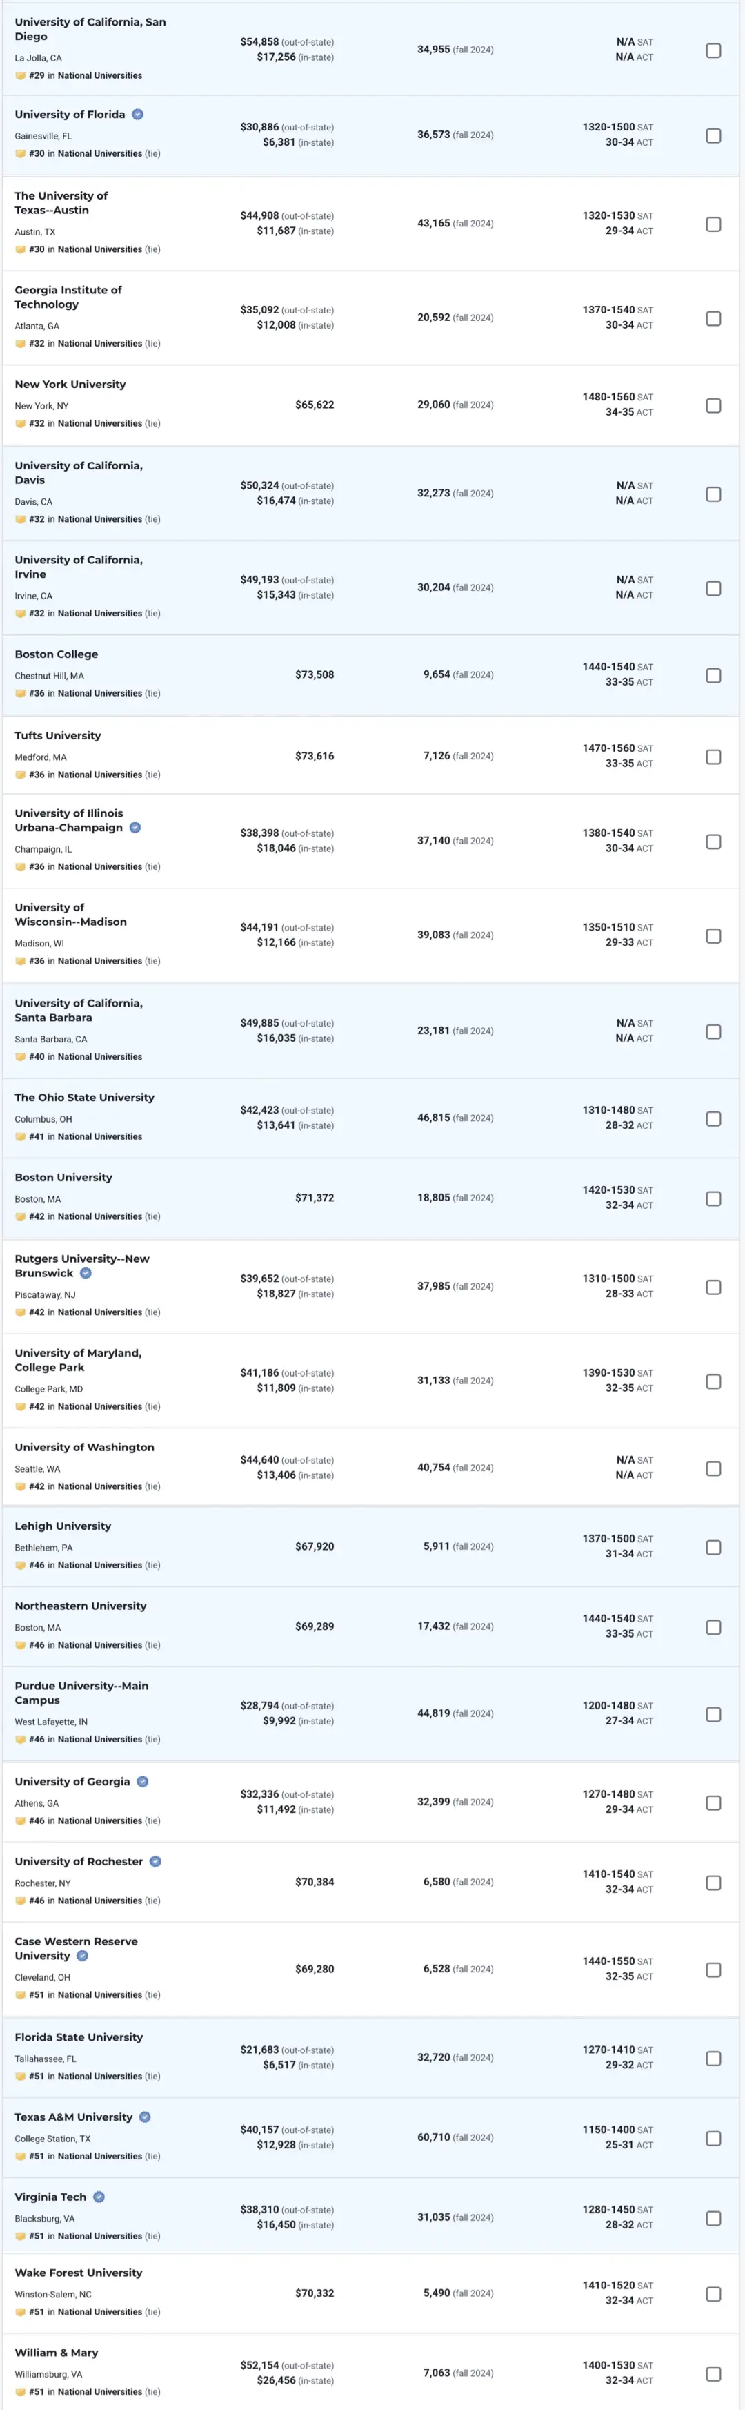
Task: Click verified badge beside University of Florida
Action: (x=137, y=115)
